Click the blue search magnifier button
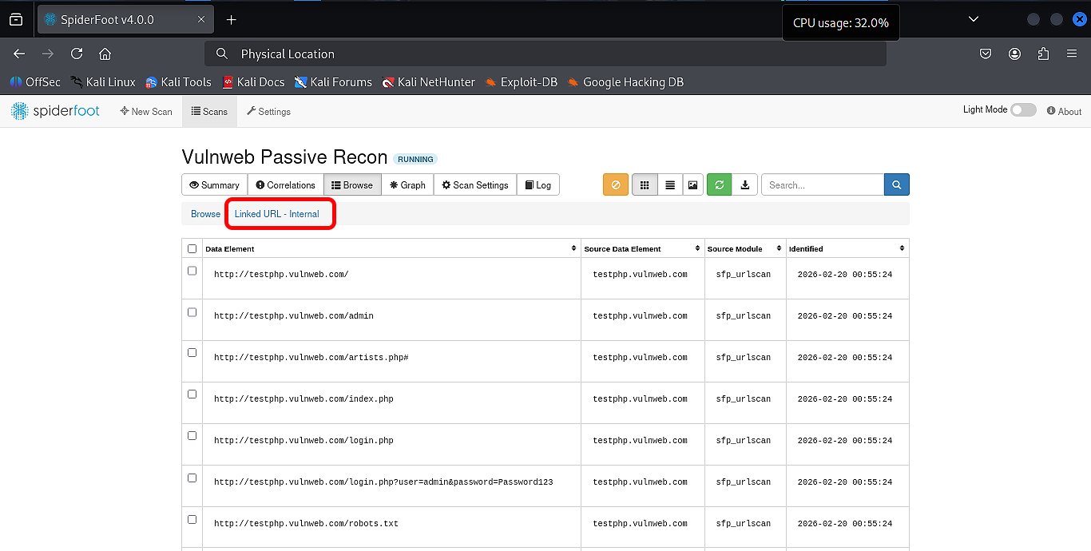Screen dimensions: 1091x551 [x=896, y=185]
